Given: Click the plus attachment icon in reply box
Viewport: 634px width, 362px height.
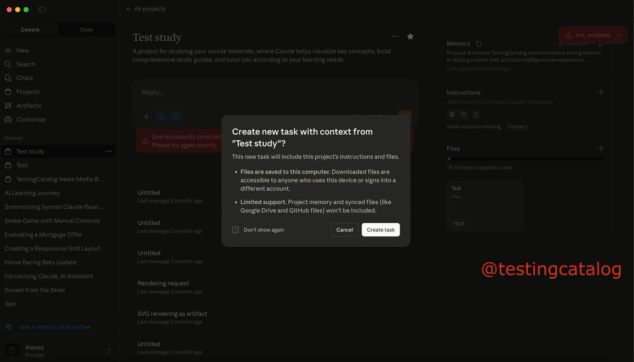Looking at the screenshot, I should point(145,117).
